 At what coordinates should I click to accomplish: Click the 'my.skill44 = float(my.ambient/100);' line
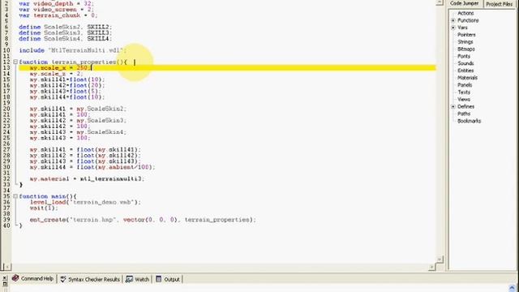tap(92, 167)
